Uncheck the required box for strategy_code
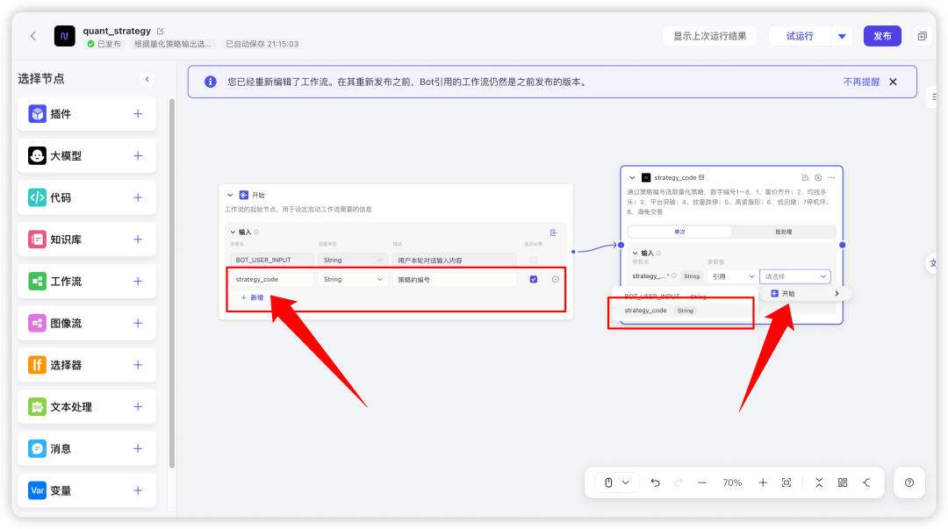948x529 pixels. (x=534, y=279)
